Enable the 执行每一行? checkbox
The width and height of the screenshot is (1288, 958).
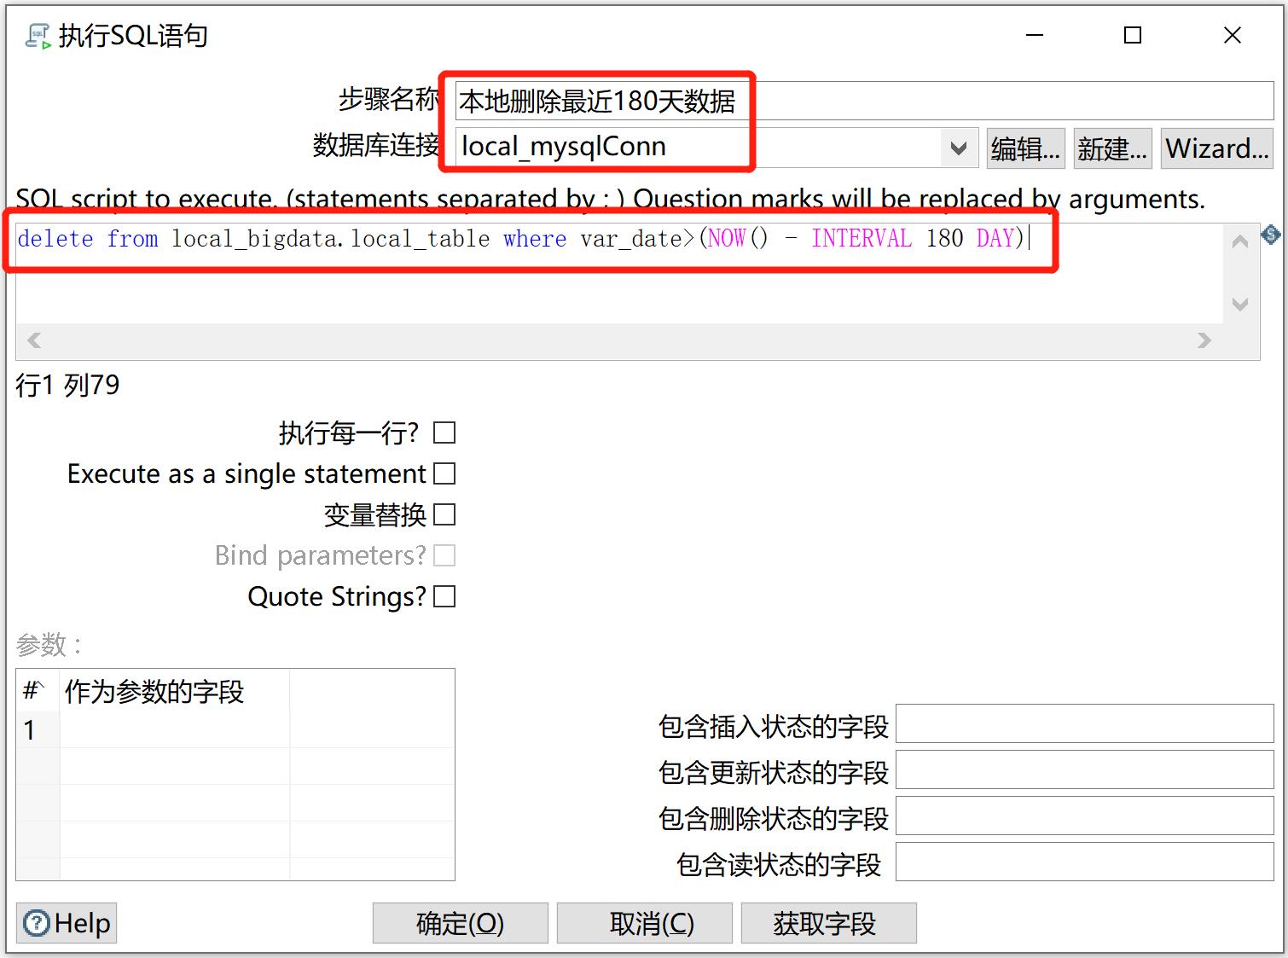(x=444, y=433)
